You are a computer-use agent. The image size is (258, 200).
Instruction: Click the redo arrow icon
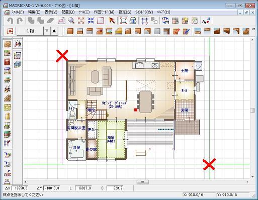click(20, 21)
